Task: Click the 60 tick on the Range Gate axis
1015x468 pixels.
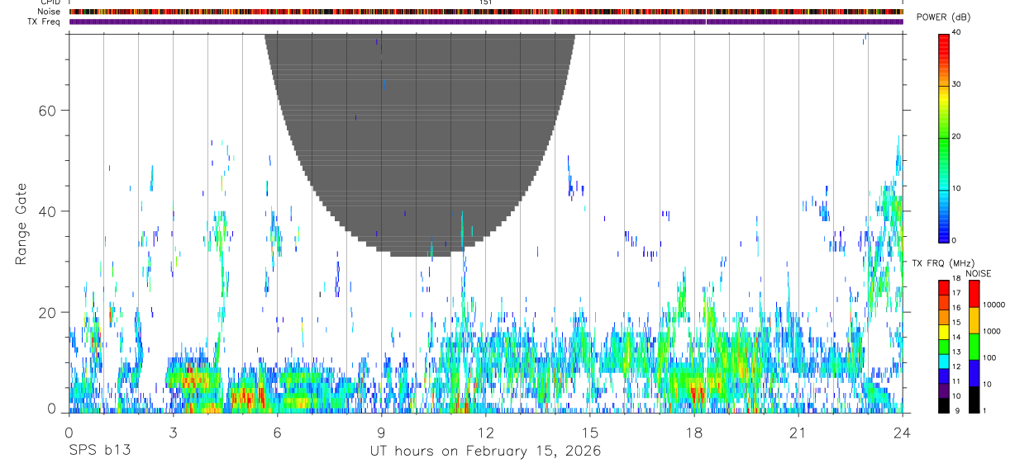Action: 45,110
